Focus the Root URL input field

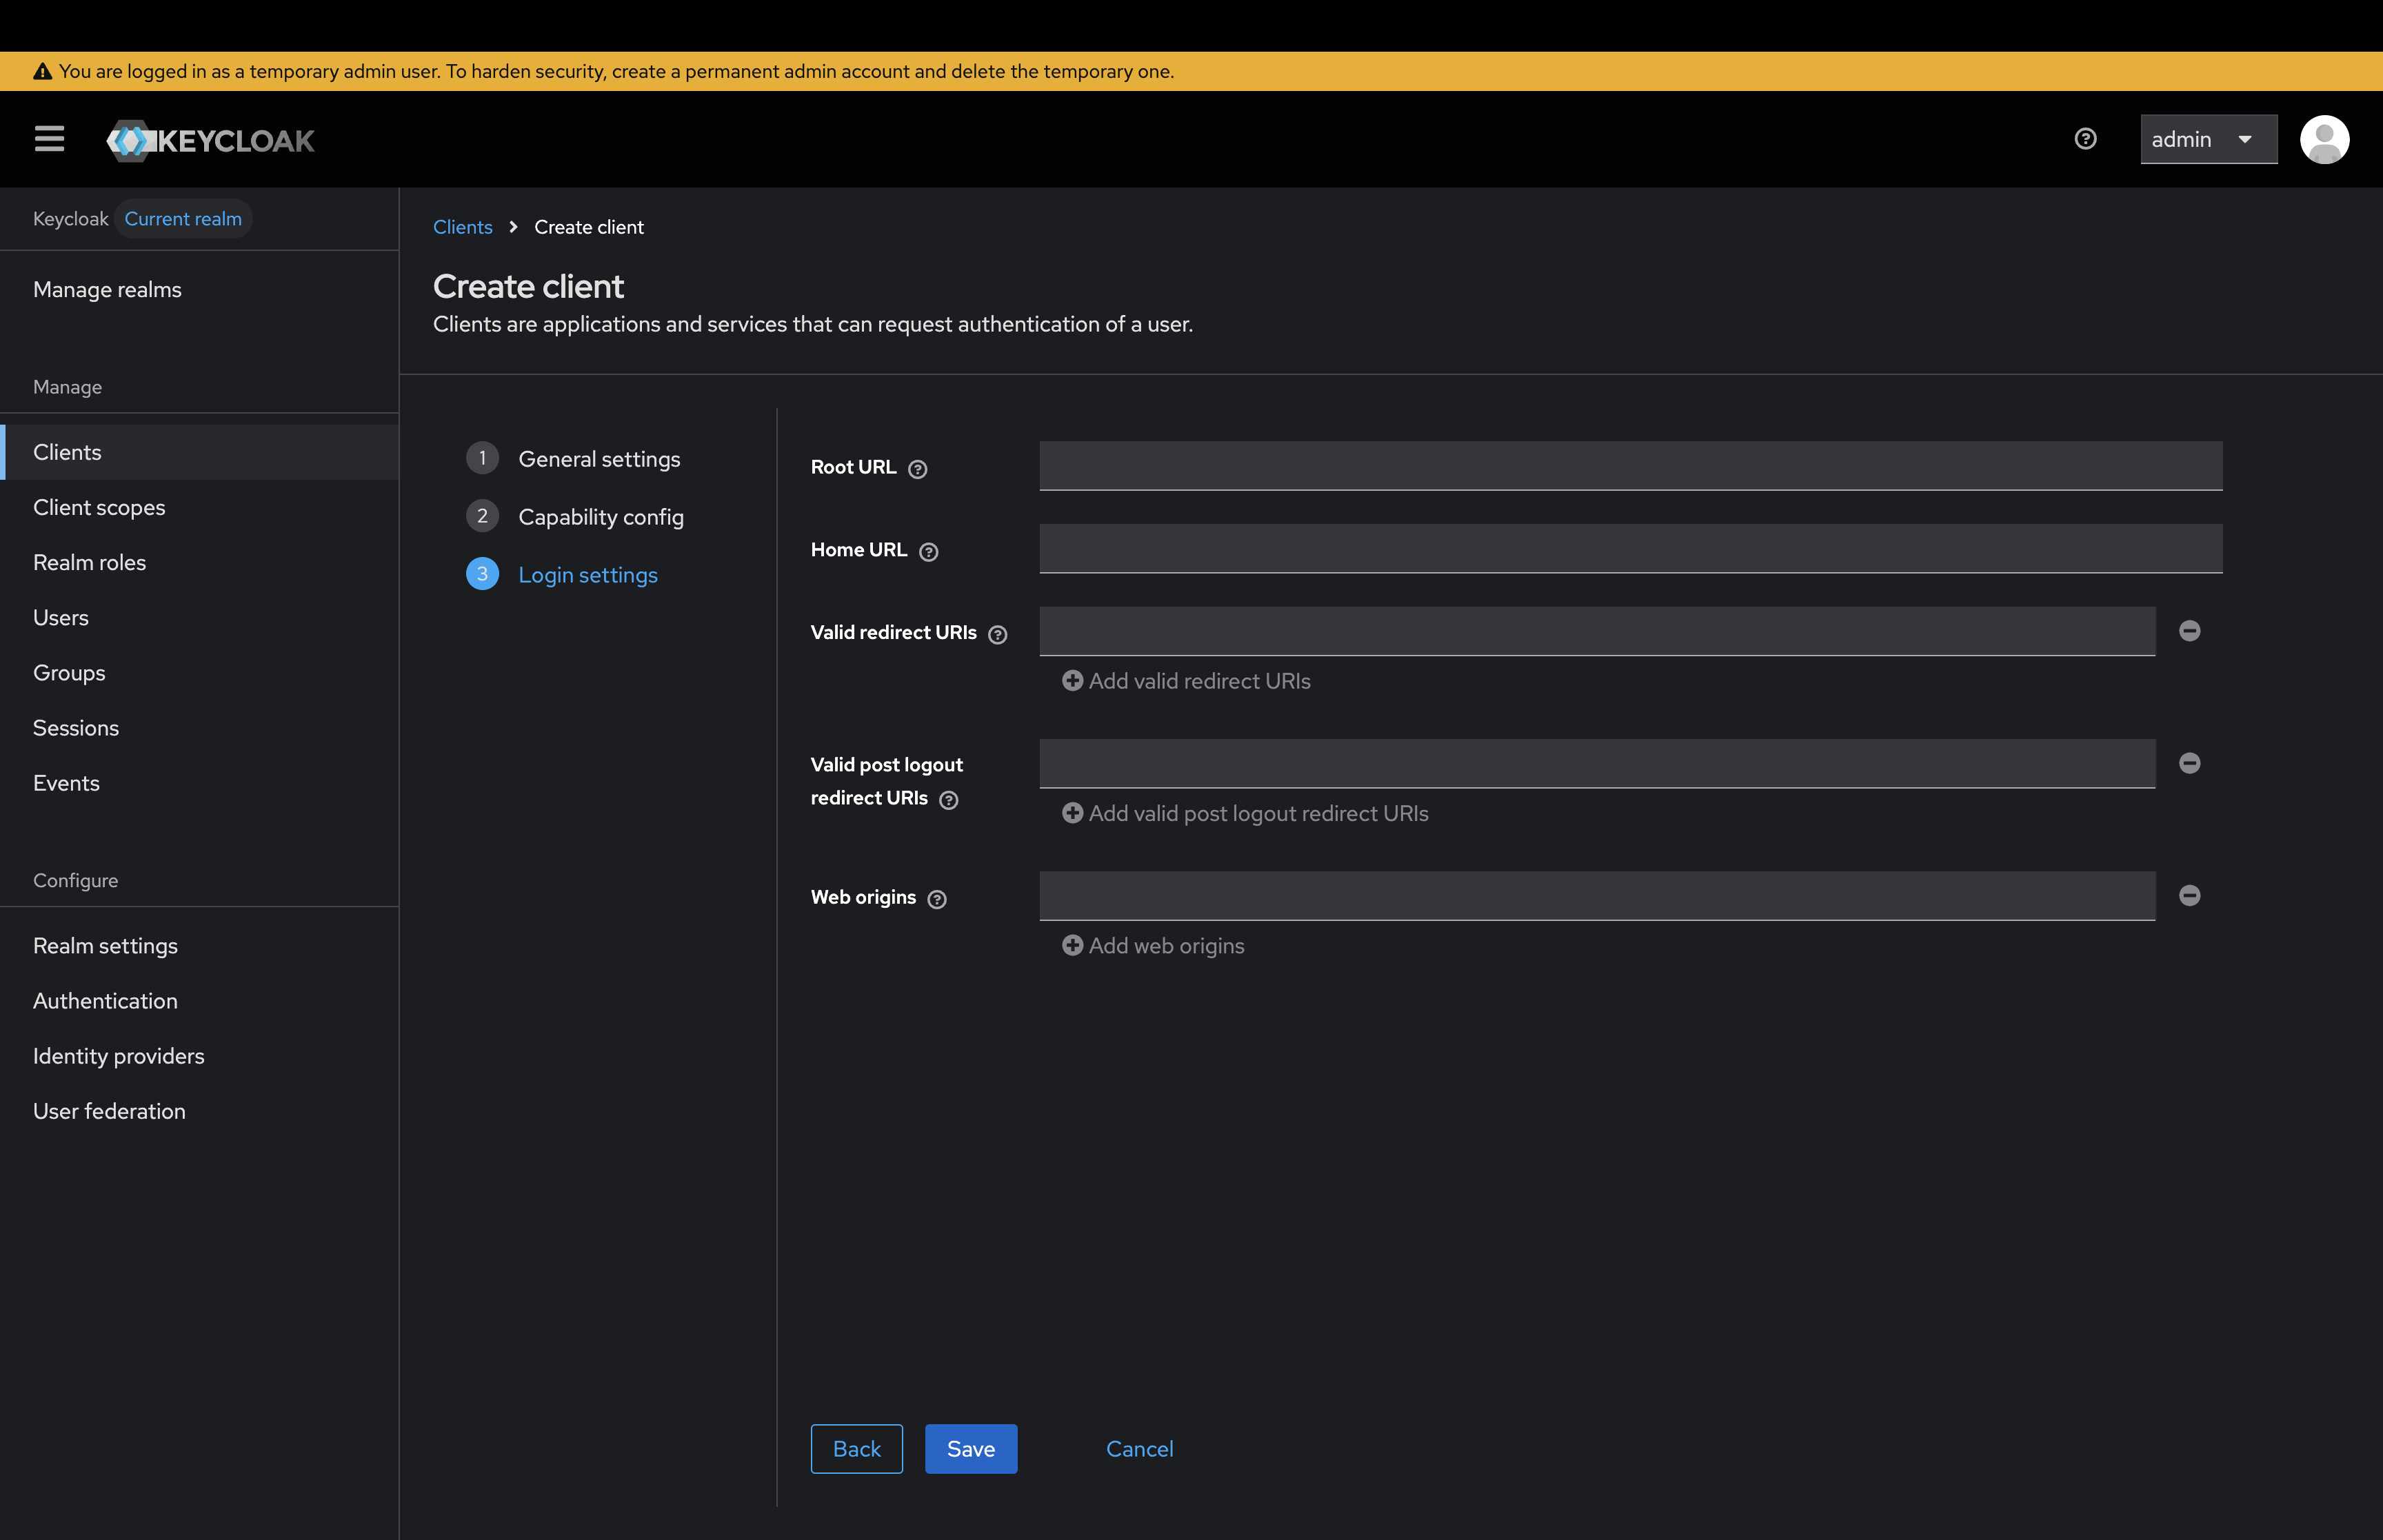[1630, 466]
